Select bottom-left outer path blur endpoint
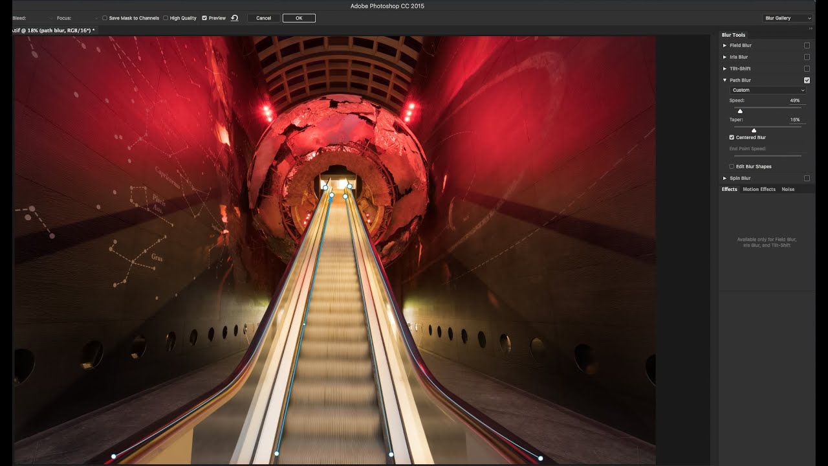Screen dimensions: 828x466 (114, 456)
